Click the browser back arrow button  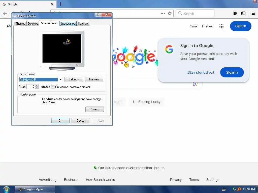coord(5,13)
